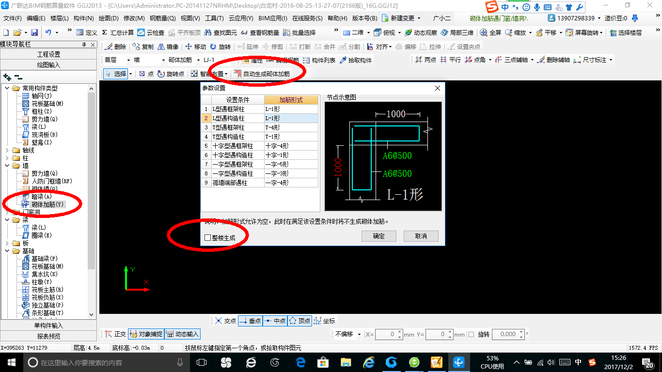
Task: Click 自动生成砌体加筋 tool
Action: coord(262,74)
